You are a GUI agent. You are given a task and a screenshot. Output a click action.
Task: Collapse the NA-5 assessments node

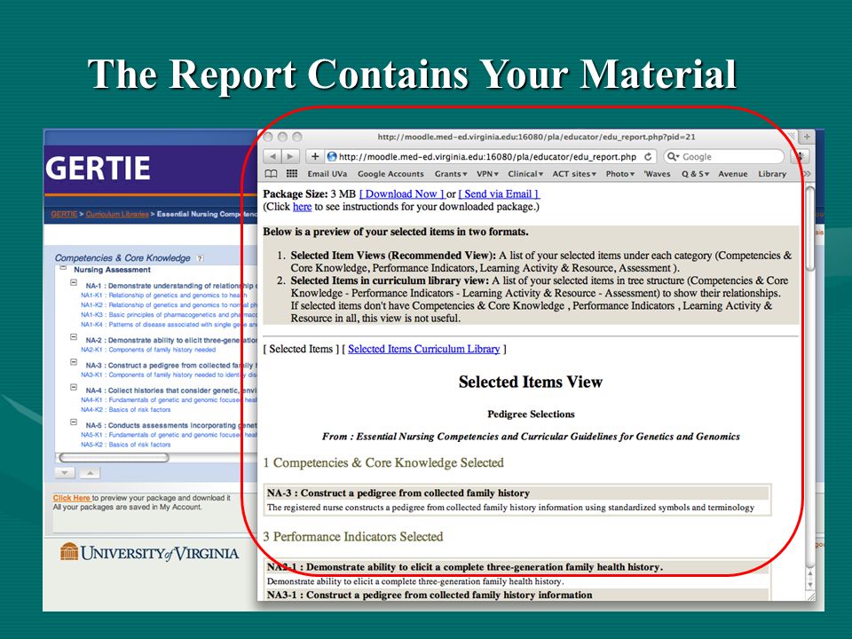tap(74, 422)
